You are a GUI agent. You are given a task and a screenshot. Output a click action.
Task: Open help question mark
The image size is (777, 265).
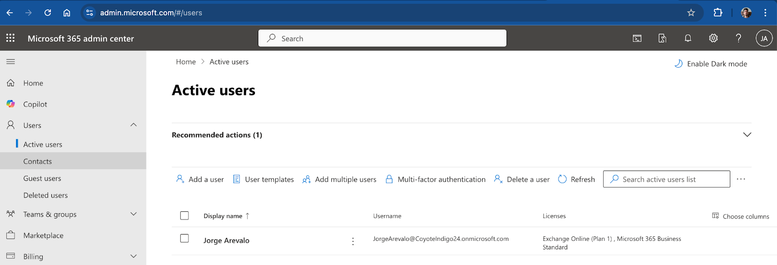point(739,38)
